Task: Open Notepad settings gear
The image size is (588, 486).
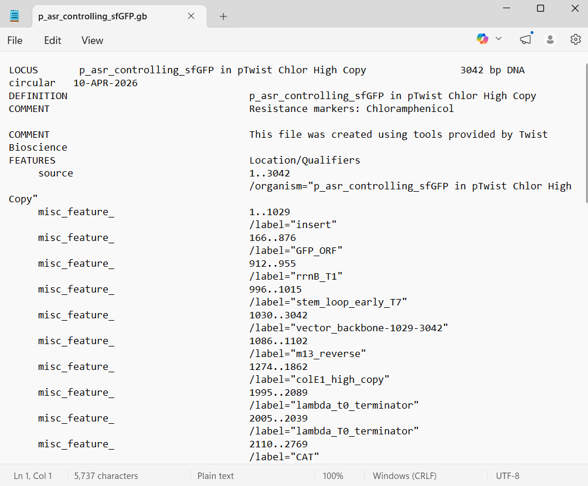Action: click(575, 39)
